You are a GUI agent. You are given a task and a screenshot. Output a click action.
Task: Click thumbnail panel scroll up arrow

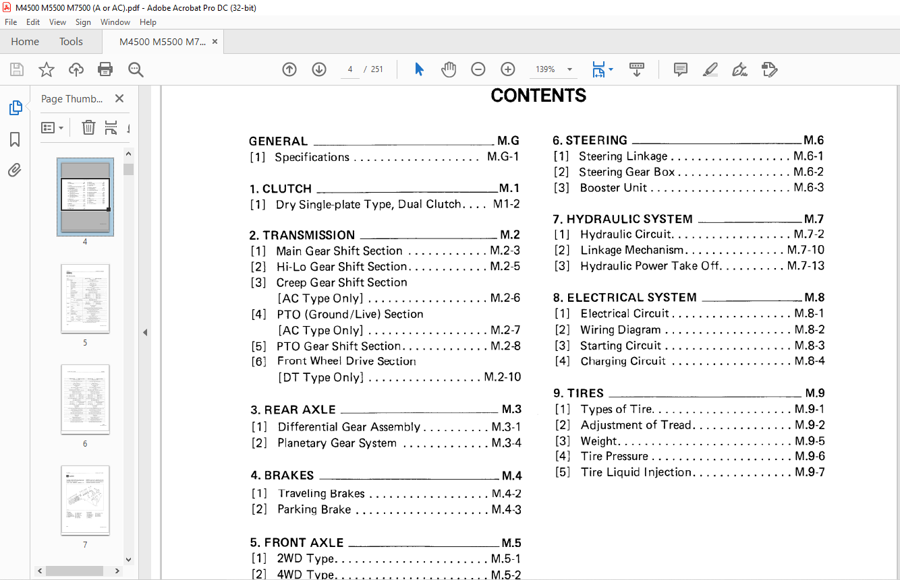coord(128,153)
